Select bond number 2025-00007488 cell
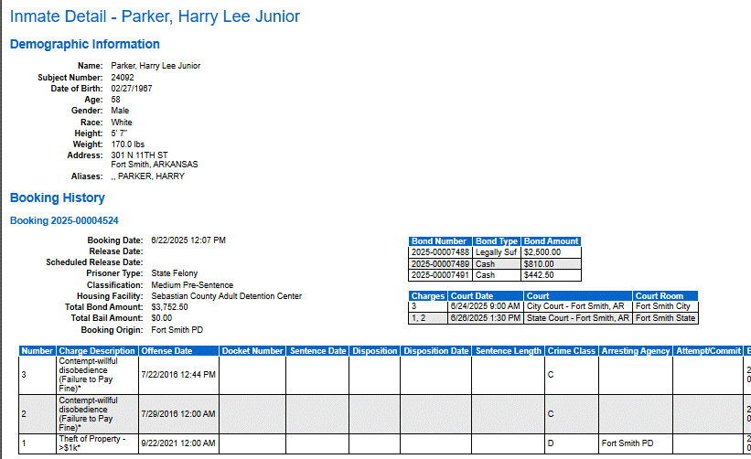The width and height of the screenshot is (751, 459). coord(440,252)
